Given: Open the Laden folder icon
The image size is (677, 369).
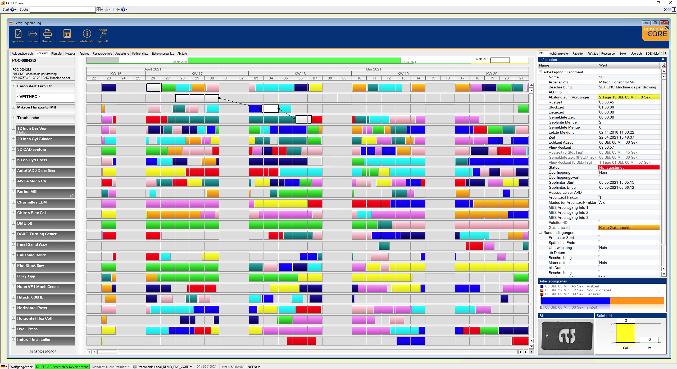Looking at the screenshot, I should [33, 34].
